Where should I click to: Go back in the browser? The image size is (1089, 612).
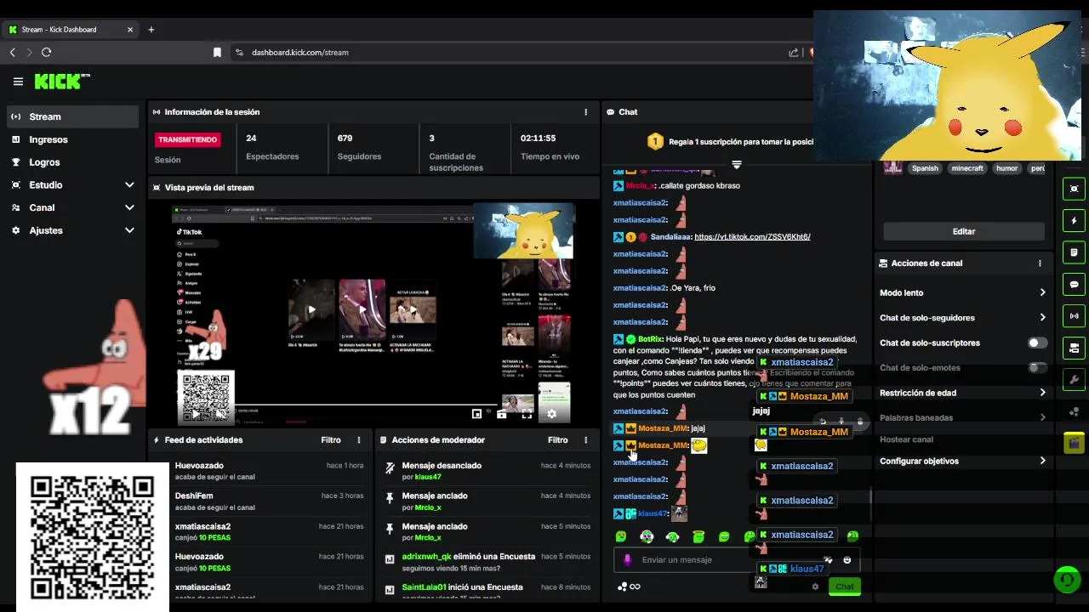click(12, 53)
